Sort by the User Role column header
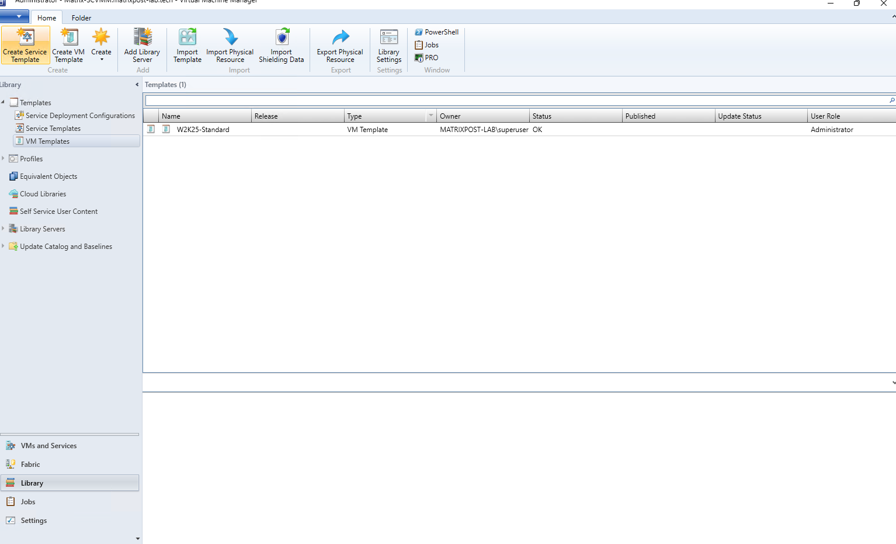This screenshot has height=544, width=896. tap(852, 116)
